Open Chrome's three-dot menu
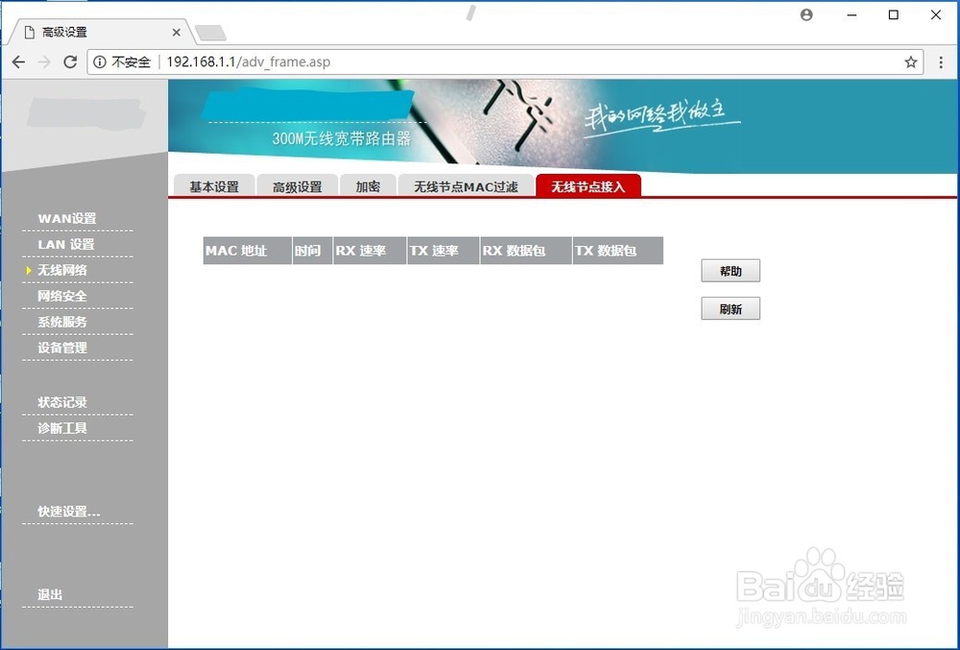Viewport: 960px width, 650px height. [x=942, y=61]
